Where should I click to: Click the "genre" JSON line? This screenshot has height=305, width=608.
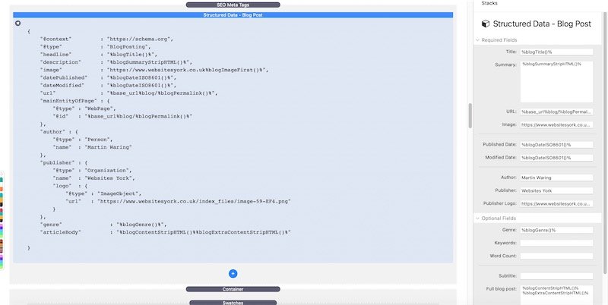(103, 225)
